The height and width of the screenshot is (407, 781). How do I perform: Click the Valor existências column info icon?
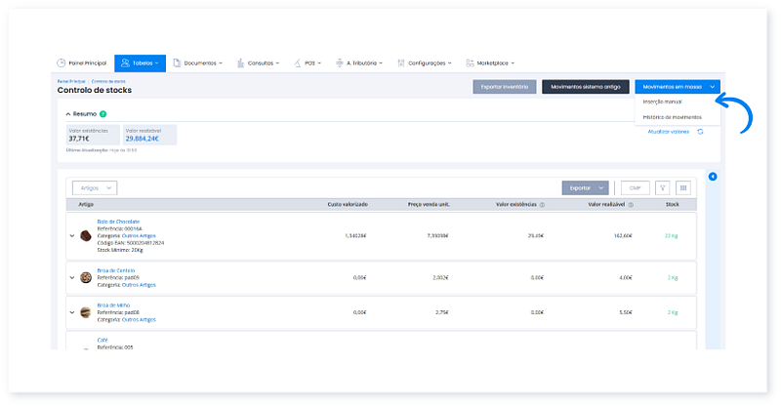542,205
